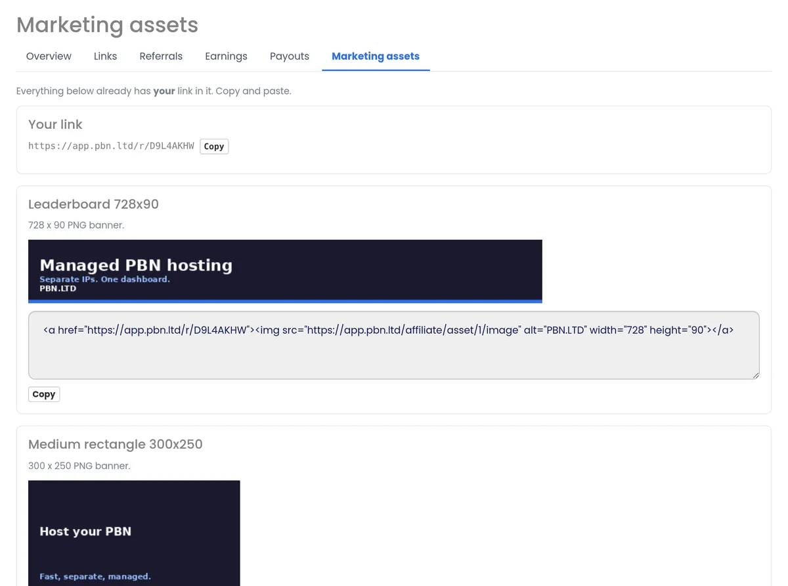Click the 300 x 250 PNG banner description

tap(79, 466)
